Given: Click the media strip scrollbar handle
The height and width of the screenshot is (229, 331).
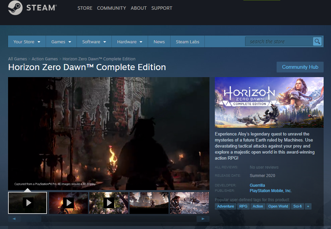Looking at the screenshot, I should [x=31, y=219].
